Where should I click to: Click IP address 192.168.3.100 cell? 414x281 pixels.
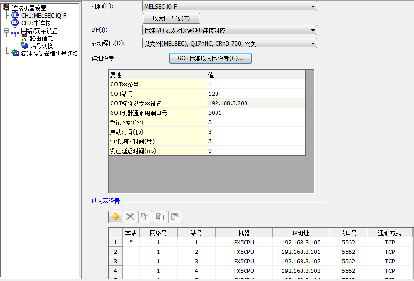[x=301, y=243]
